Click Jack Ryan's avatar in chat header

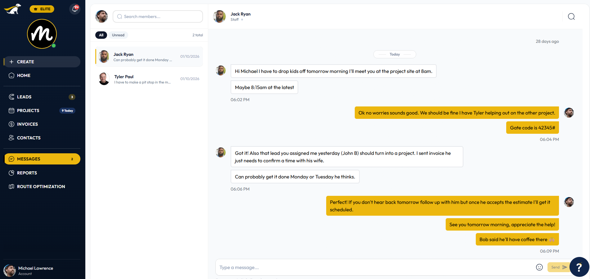pos(219,16)
